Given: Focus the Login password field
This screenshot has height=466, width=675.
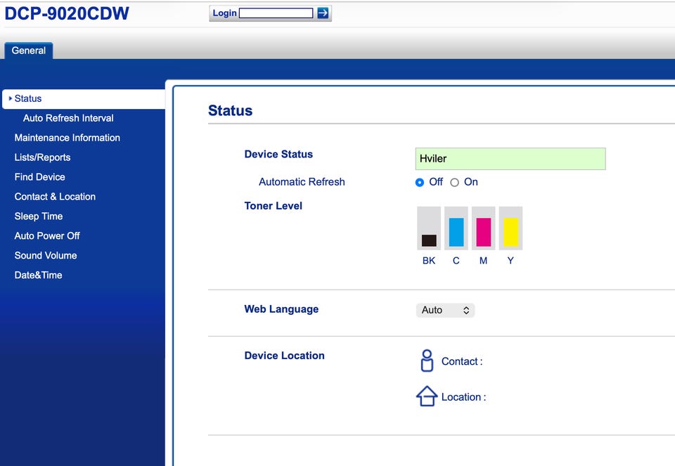Looking at the screenshot, I should coord(276,13).
